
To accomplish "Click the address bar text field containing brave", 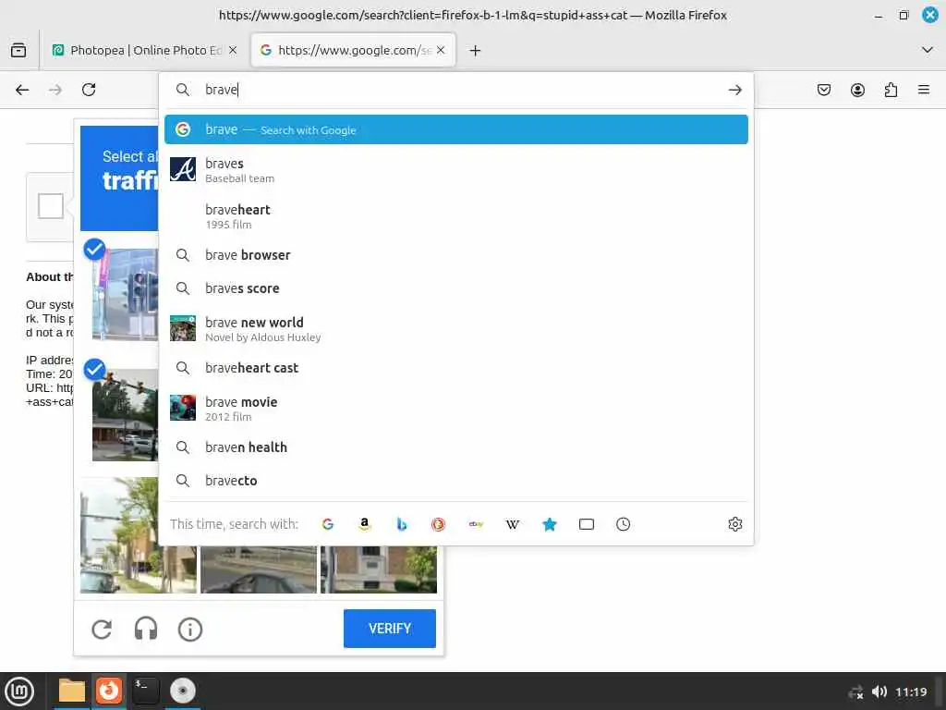I will click(458, 90).
